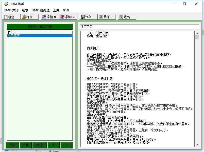Move the chapter down with the ↓ button
Image resolution: width=204 pixels, height=152 pixels.
point(66,145)
